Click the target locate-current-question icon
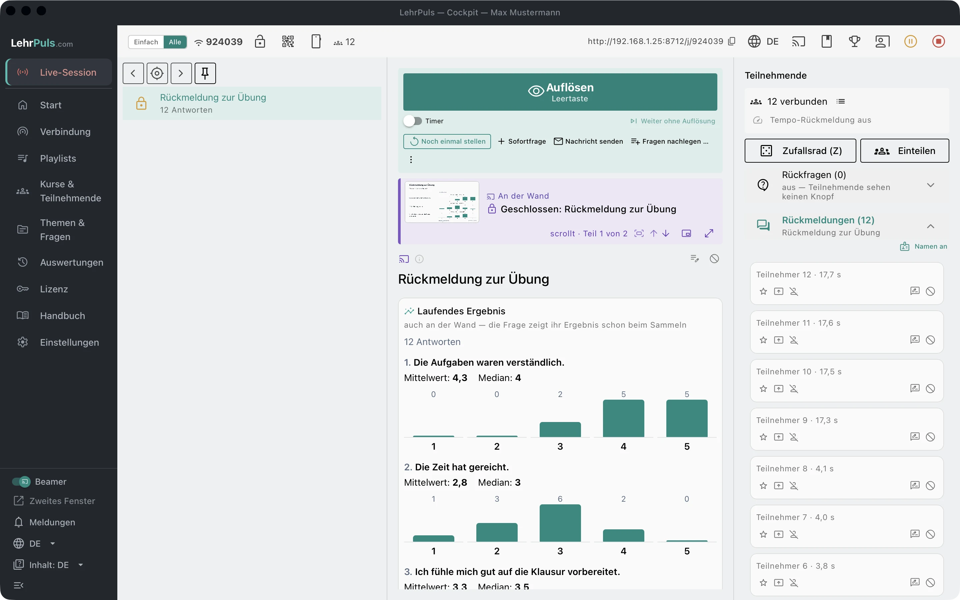The image size is (960, 600). click(157, 73)
